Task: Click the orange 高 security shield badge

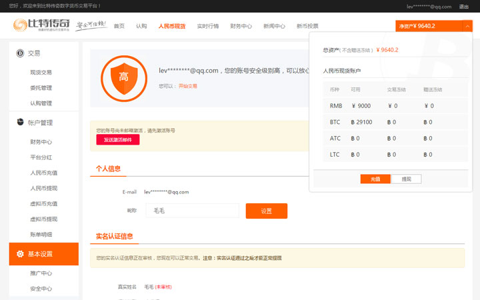Action: pos(124,79)
